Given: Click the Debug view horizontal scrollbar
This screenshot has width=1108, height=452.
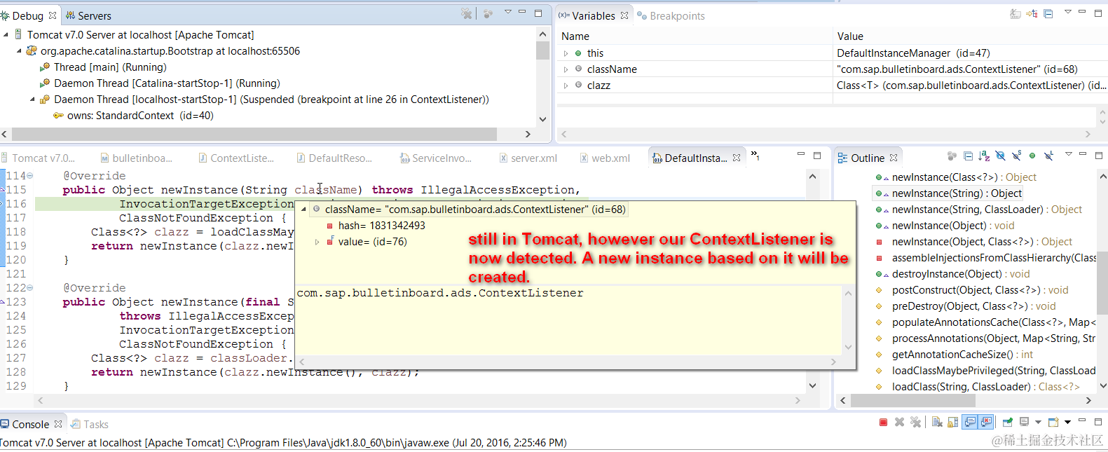Looking at the screenshot, I should [x=254, y=134].
